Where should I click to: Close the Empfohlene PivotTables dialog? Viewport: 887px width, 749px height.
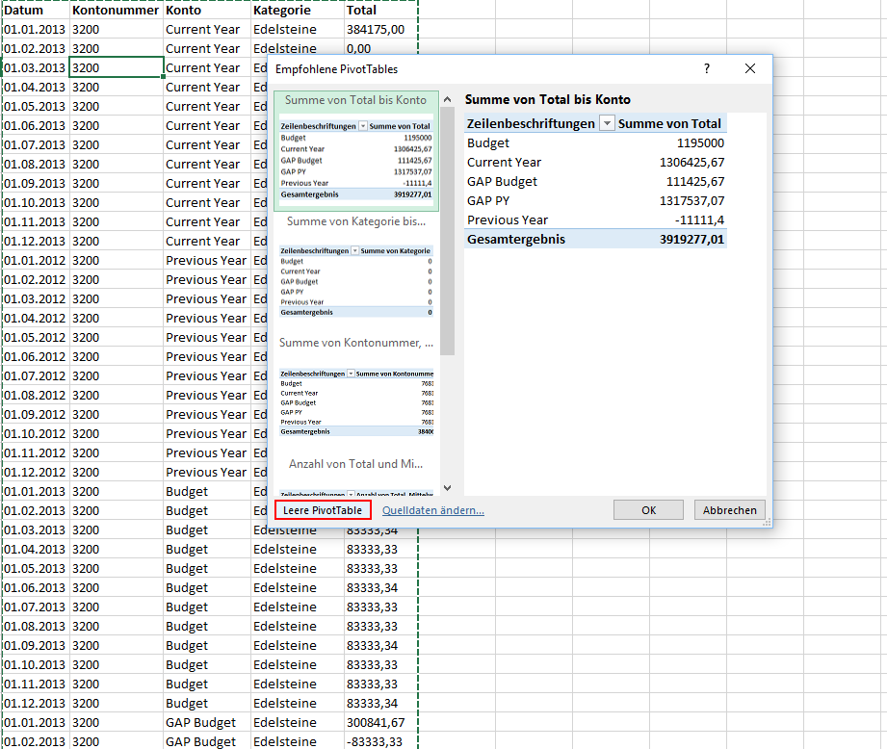click(750, 69)
